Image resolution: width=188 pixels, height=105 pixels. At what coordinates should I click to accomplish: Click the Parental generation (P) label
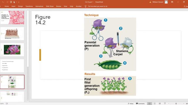92,45
